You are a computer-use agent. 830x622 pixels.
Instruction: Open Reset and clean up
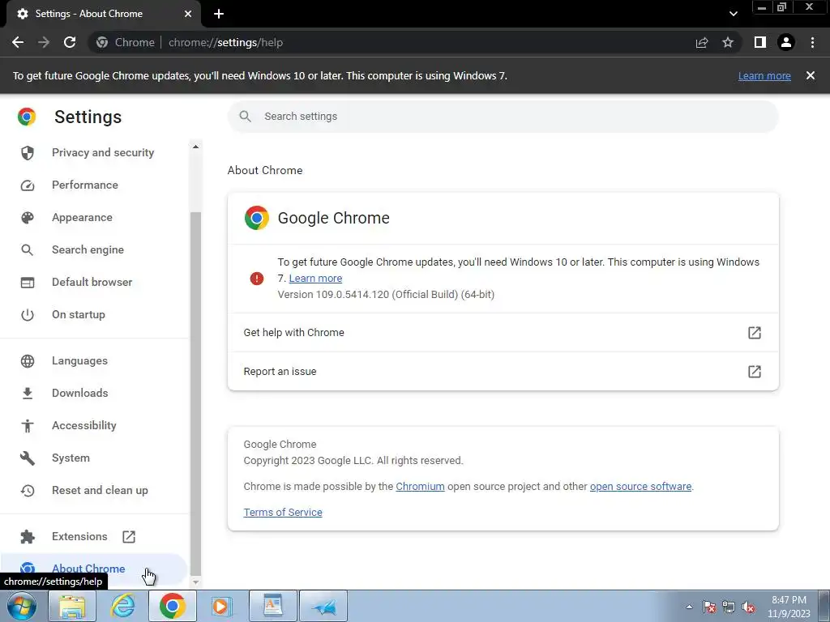coord(94,490)
